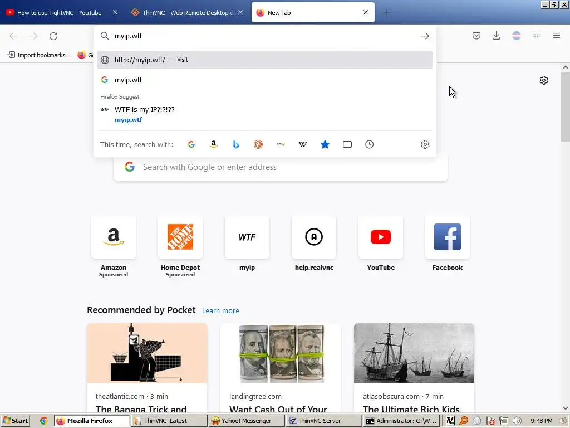
Task: Open the New Tab personalize gear icon
Action: pos(543,80)
